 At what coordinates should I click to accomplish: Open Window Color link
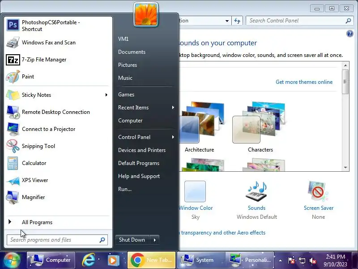[196, 208]
